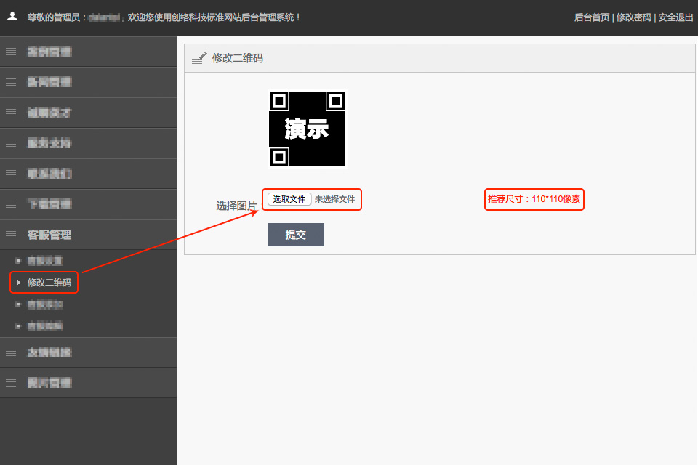This screenshot has height=465, width=698.
Task: Open the submenu item directly above 修改二维码
Action: pos(44,261)
